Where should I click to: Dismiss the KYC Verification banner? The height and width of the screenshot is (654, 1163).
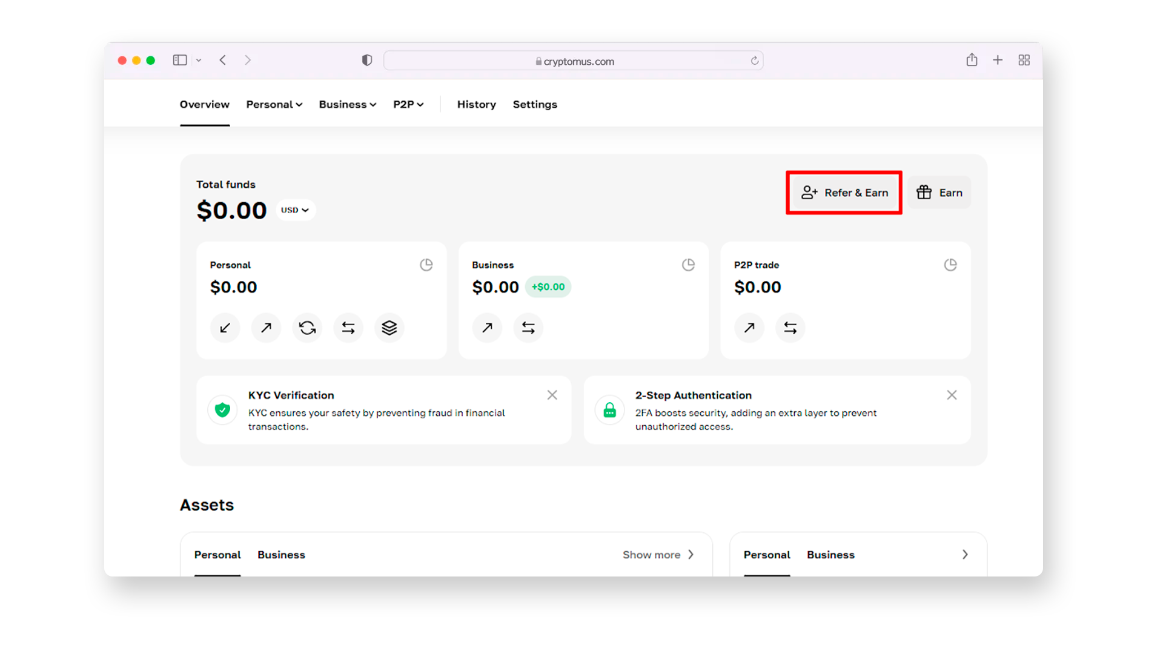(552, 395)
